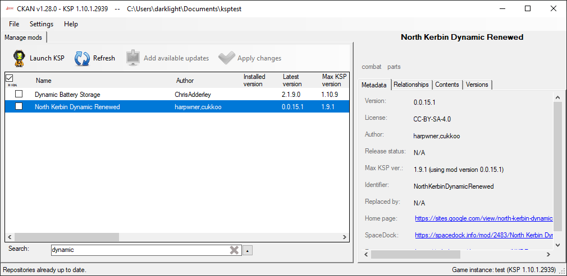
Task: Expand advanced search options arrow
Action: click(x=248, y=250)
